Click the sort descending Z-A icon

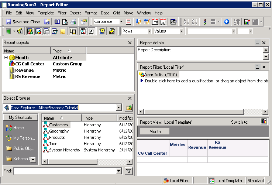(194, 22)
